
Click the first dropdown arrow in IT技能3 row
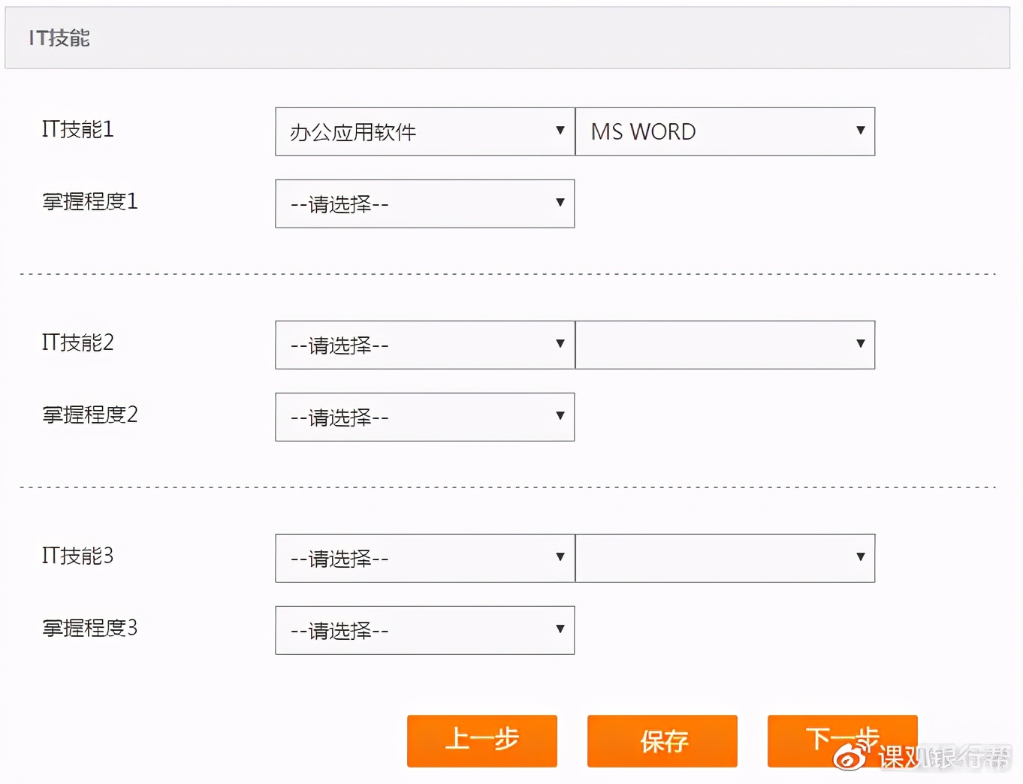click(x=560, y=557)
